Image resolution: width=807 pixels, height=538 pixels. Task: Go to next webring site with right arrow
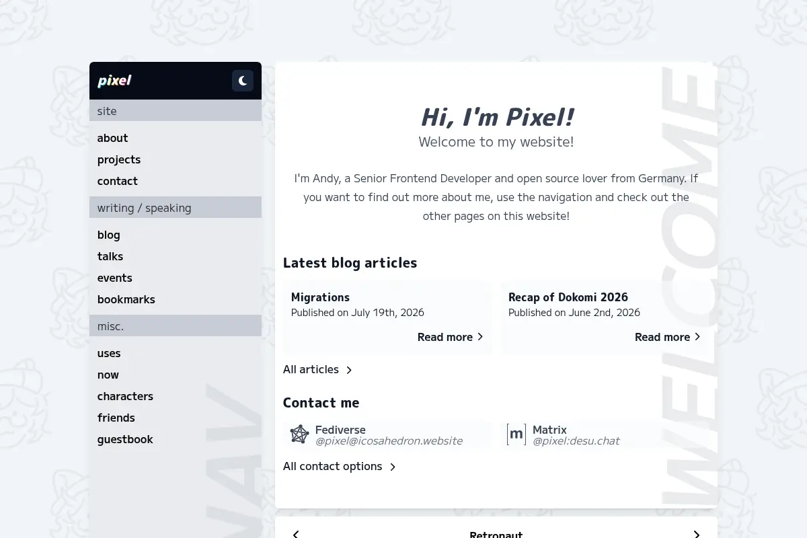(x=697, y=535)
